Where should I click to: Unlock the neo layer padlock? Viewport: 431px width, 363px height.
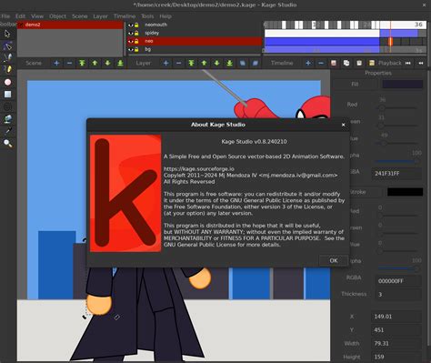click(x=136, y=41)
